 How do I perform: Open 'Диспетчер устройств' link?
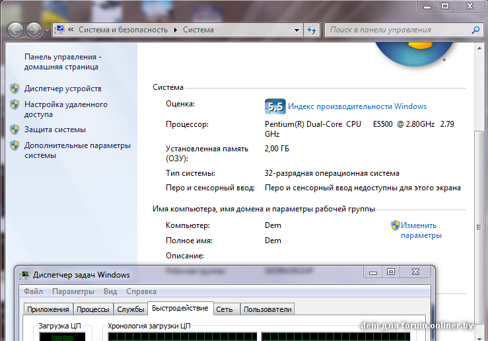click(63, 89)
